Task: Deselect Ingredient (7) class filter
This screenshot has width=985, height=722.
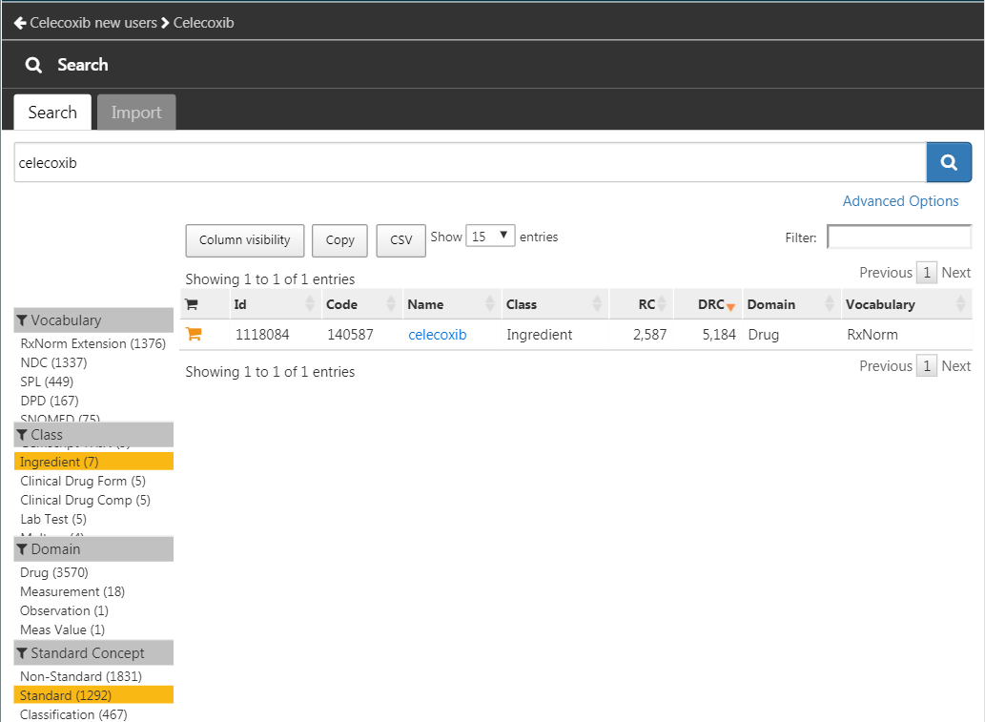Action: (93, 462)
